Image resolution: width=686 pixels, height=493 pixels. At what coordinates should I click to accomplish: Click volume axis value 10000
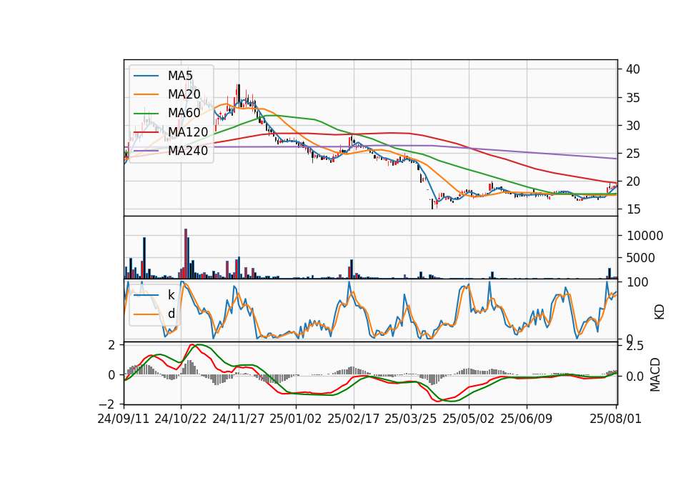point(645,236)
